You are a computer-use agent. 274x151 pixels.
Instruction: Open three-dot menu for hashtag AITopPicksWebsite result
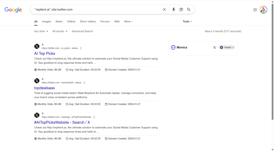pos(94,117)
